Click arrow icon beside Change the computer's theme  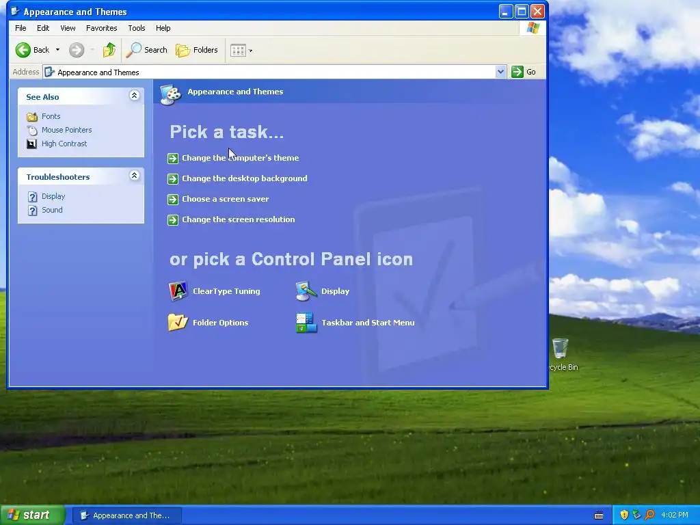(x=173, y=159)
